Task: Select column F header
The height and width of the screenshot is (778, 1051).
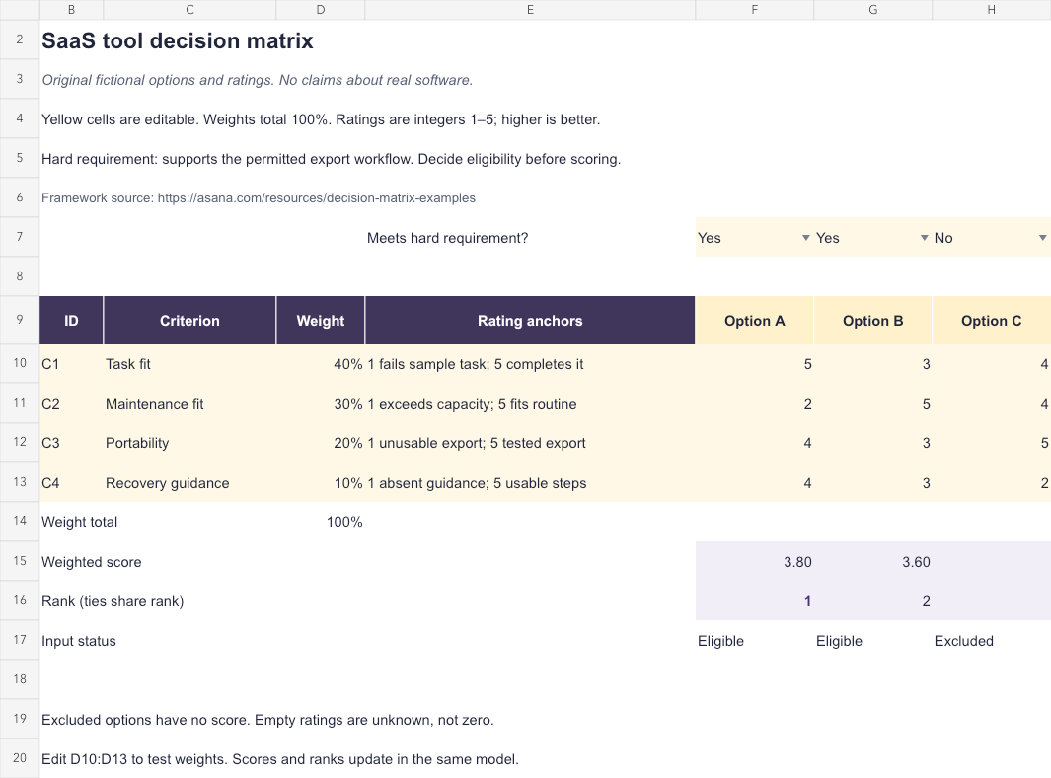Action: pos(755,10)
